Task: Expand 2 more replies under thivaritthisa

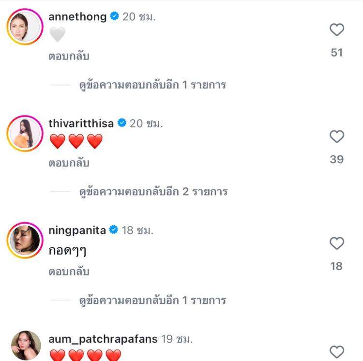Action: point(153,192)
